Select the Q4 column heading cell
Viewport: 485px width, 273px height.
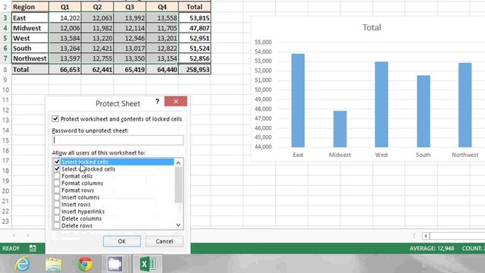click(x=162, y=7)
